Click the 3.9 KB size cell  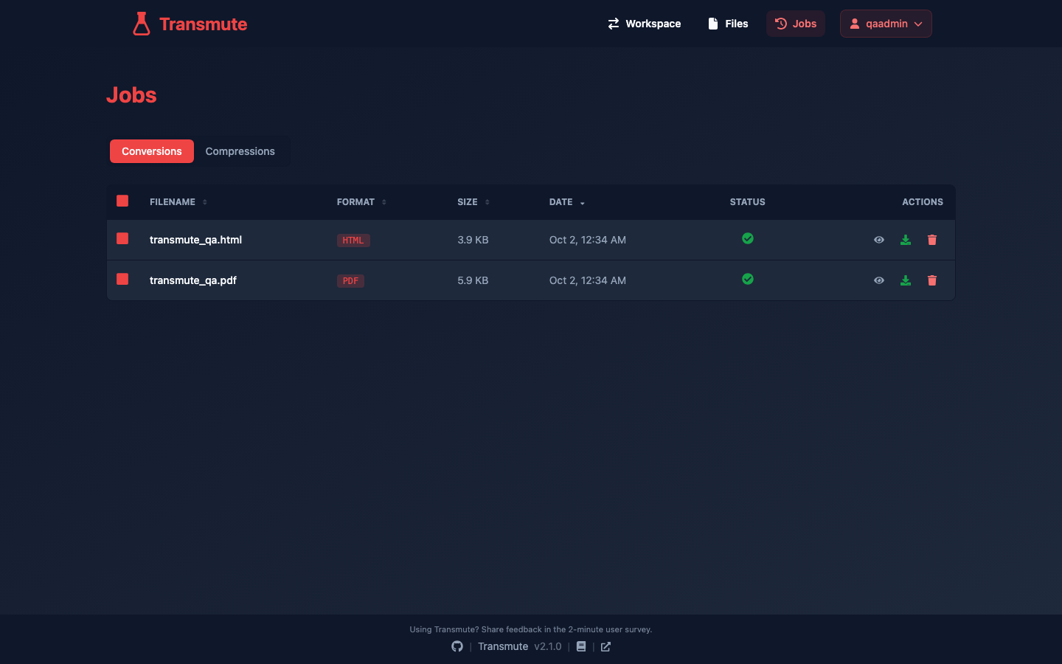click(x=473, y=240)
